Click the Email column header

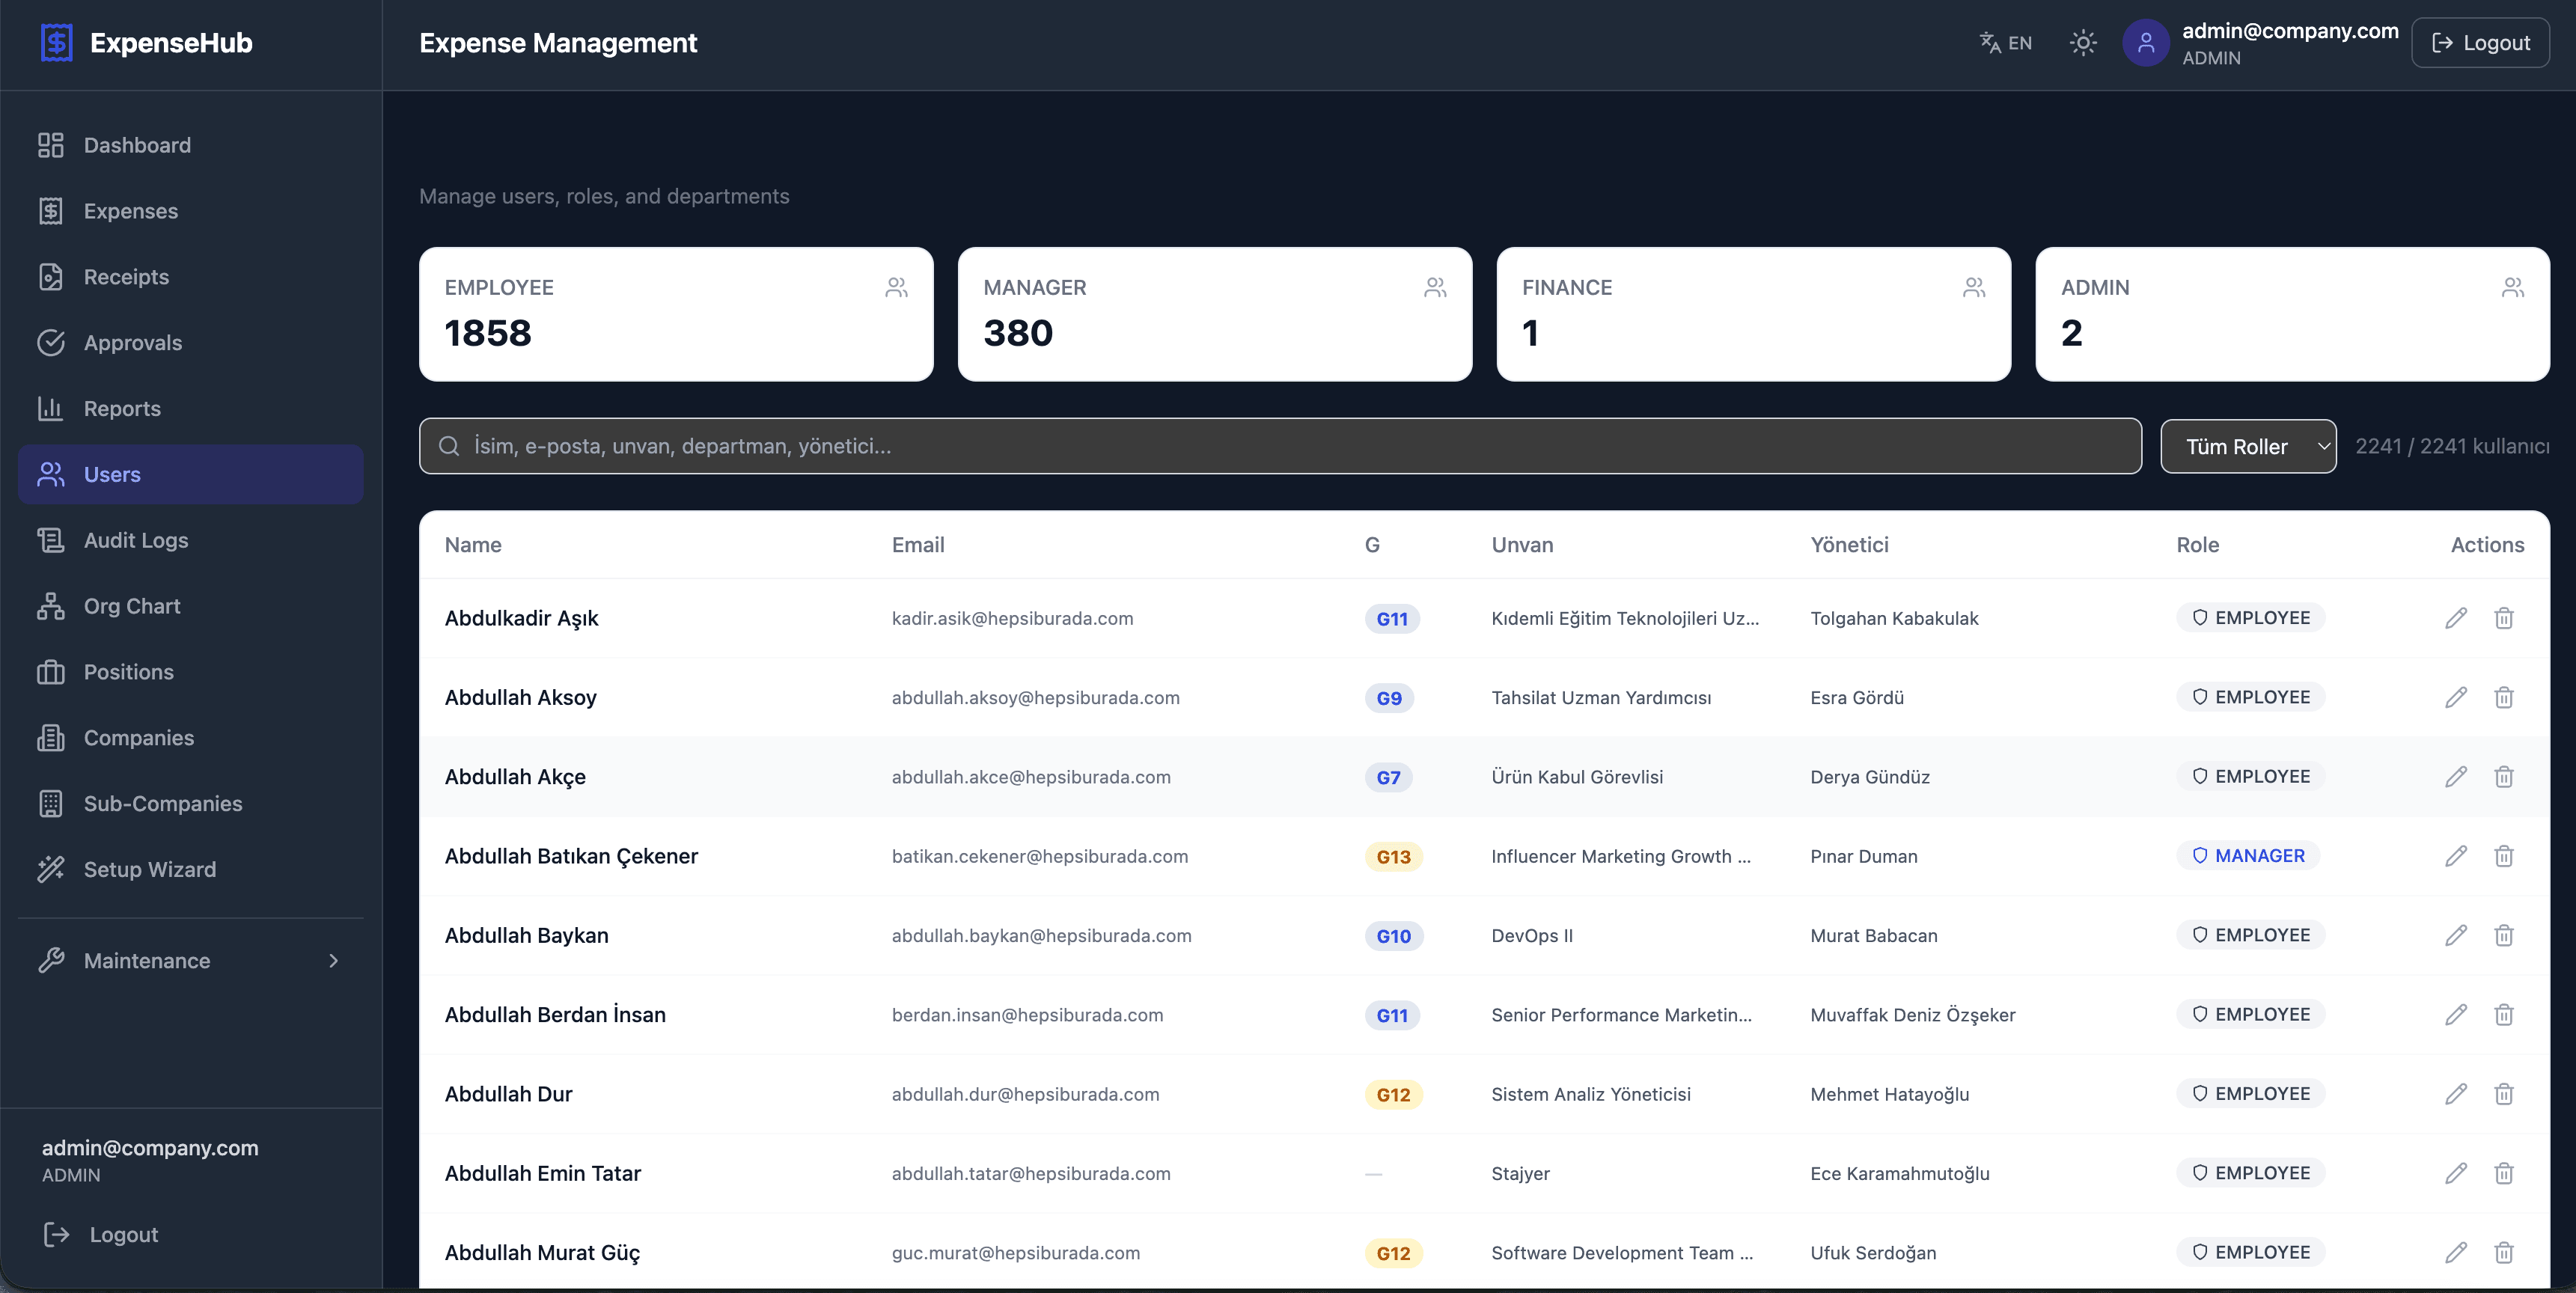(x=918, y=545)
